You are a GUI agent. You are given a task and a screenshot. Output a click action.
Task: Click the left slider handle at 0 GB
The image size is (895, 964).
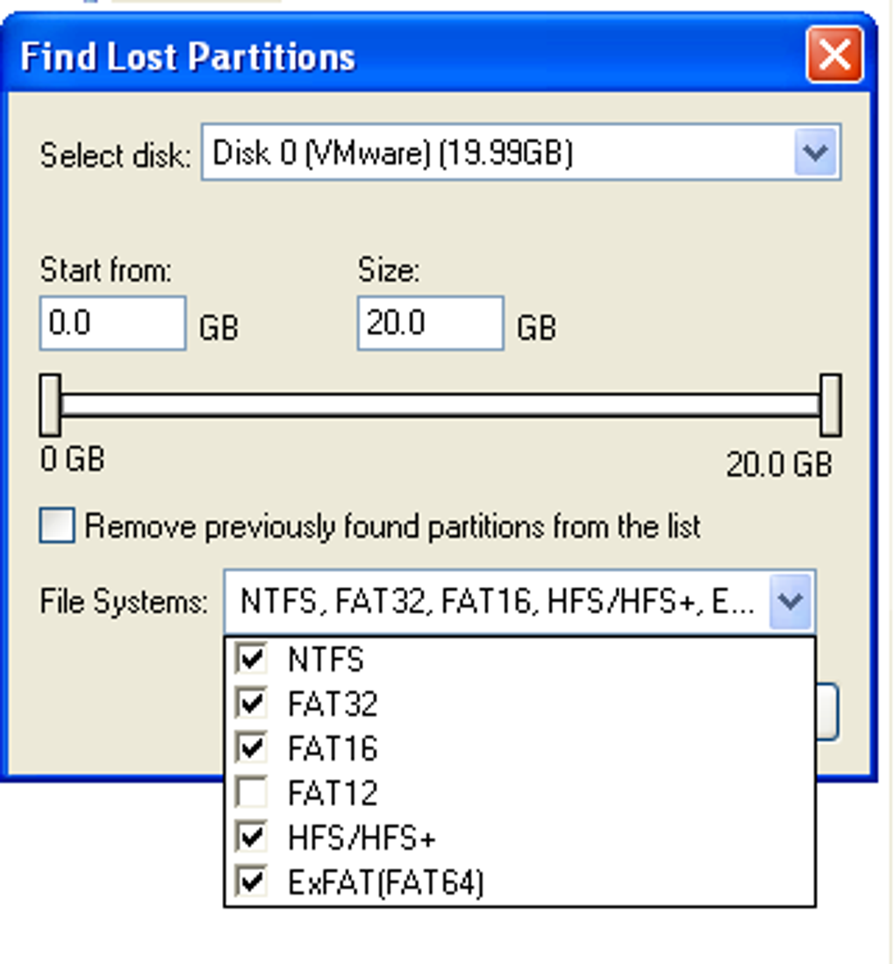point(50,405)
